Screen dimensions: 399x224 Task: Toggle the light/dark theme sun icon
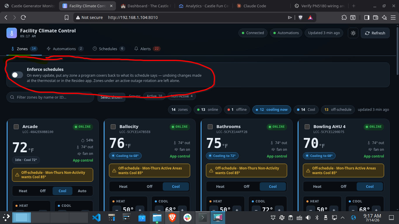353,33
